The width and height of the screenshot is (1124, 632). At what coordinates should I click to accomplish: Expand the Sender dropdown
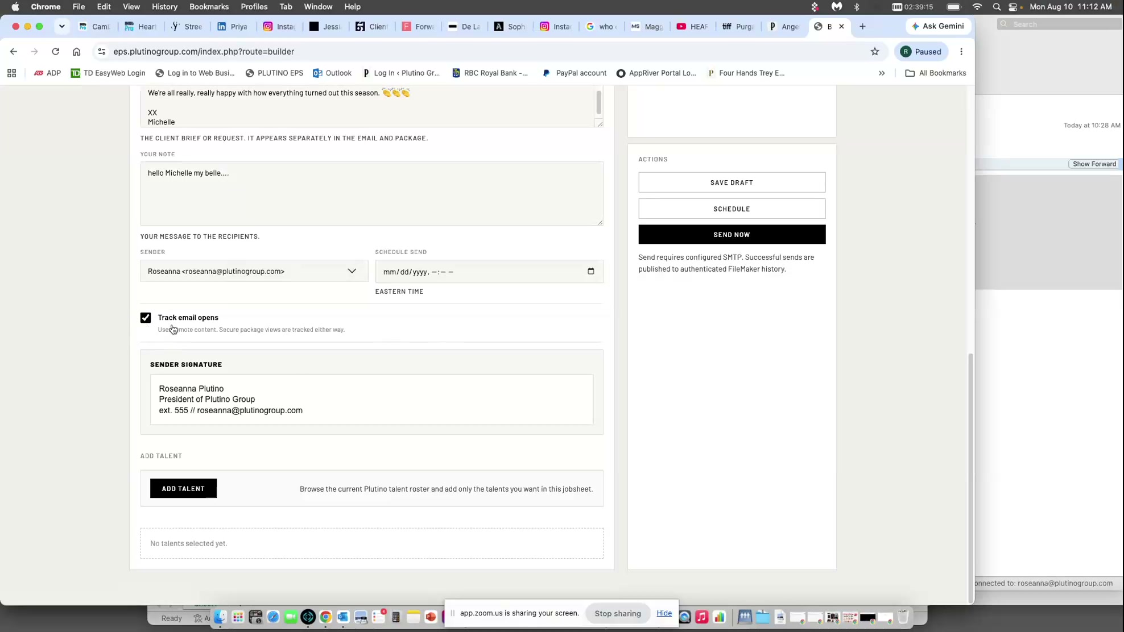click(x=254, y=272)
